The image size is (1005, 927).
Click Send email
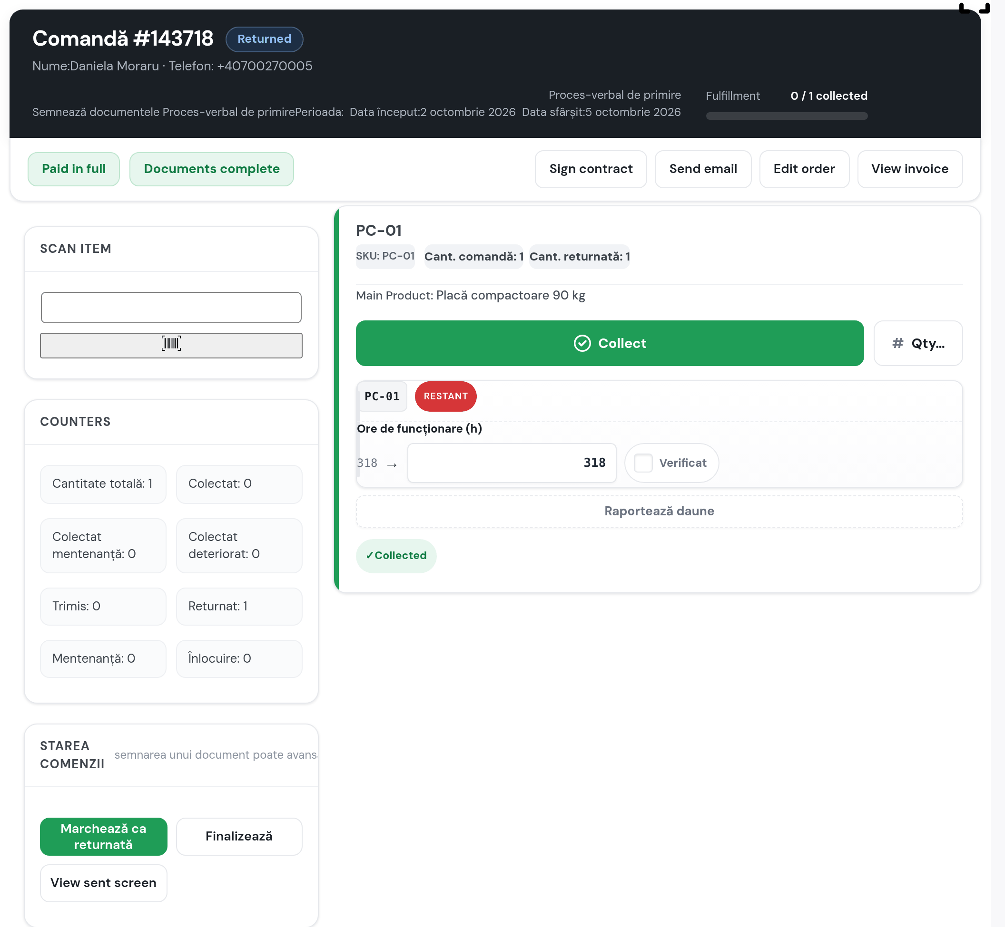[x=703, y=169]
